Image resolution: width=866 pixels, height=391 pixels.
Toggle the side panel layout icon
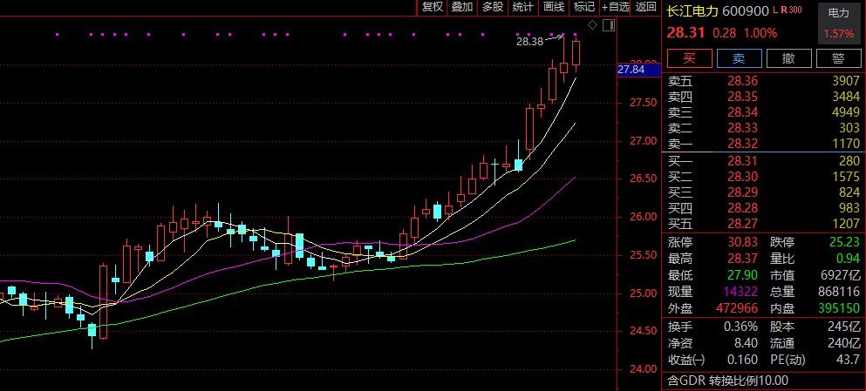click(x=608, y=25)
